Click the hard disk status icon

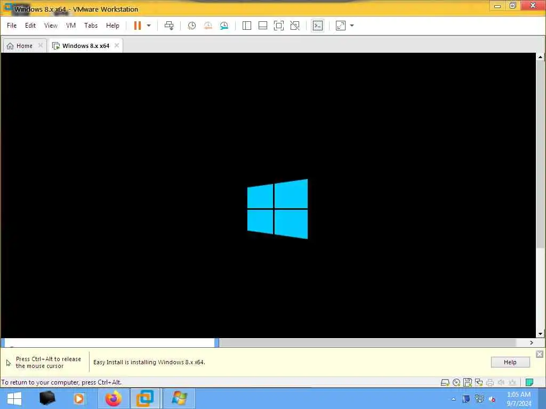[x=445, y=382]
